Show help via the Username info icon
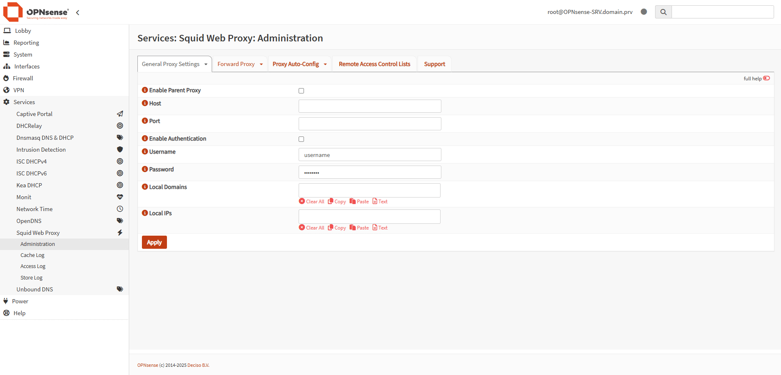Screen dimensions: 781x375 [x=145, y=152]
